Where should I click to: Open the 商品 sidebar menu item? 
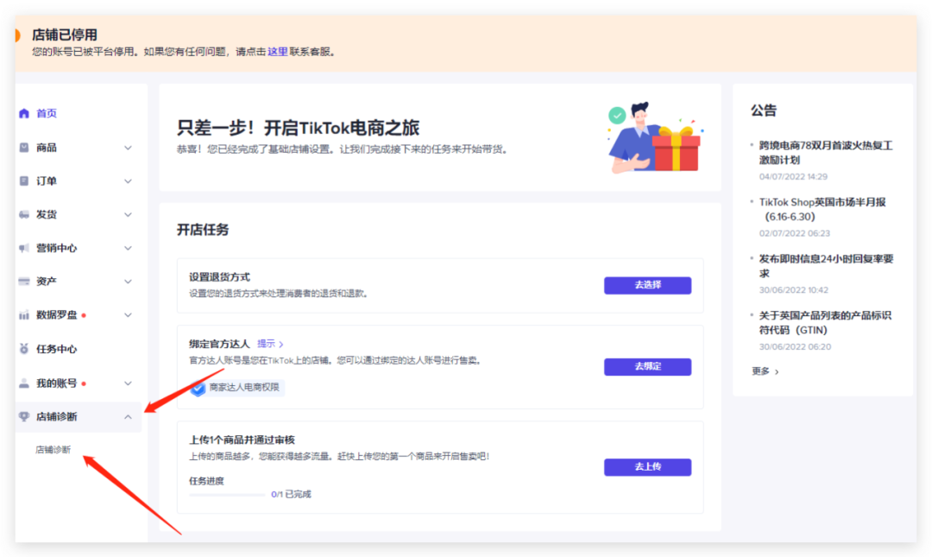[x=79, y=148]
